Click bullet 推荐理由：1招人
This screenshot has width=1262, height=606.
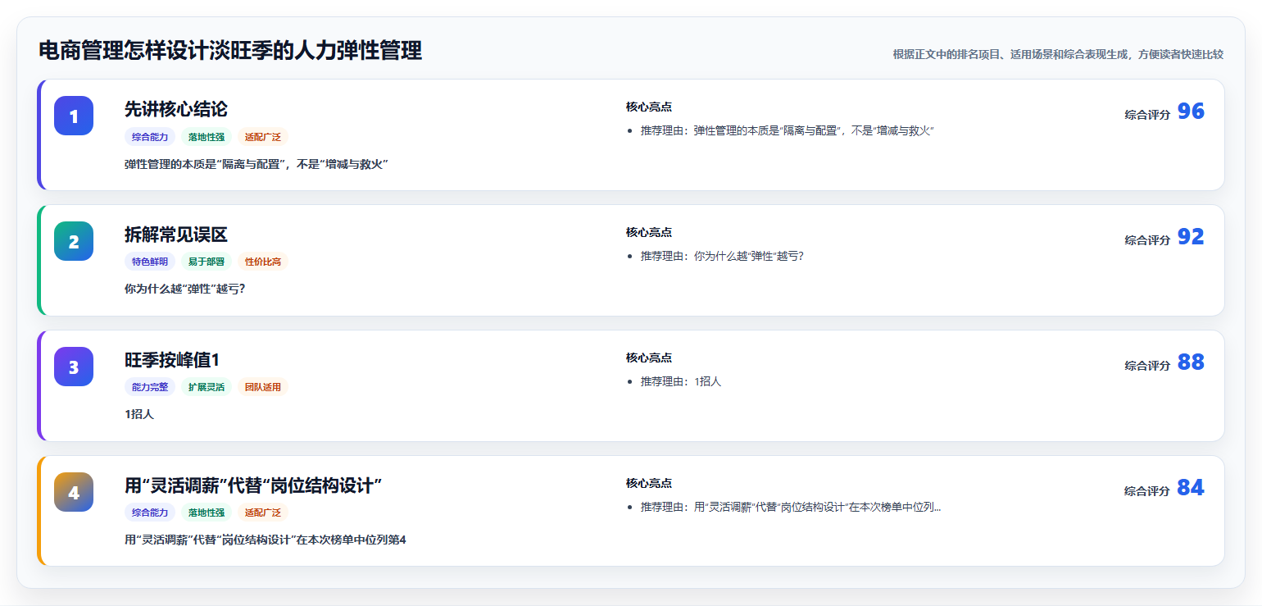pyautogui.click(x=681, y=381)
